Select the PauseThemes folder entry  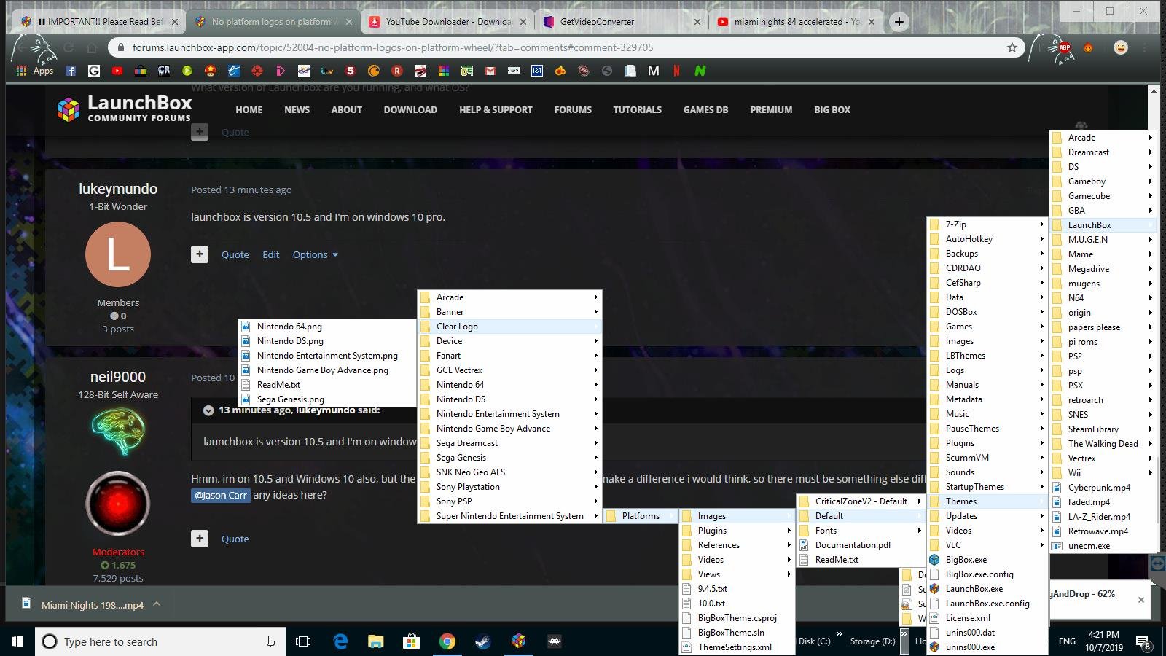987,429
